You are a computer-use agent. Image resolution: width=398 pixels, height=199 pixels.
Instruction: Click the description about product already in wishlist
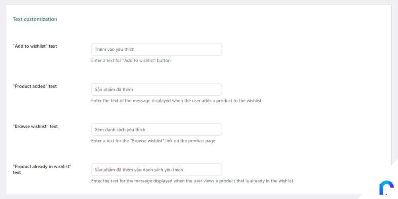[192, 181]
